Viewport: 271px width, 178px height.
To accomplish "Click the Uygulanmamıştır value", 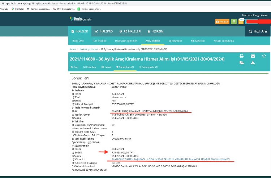I will coord(121,139).
